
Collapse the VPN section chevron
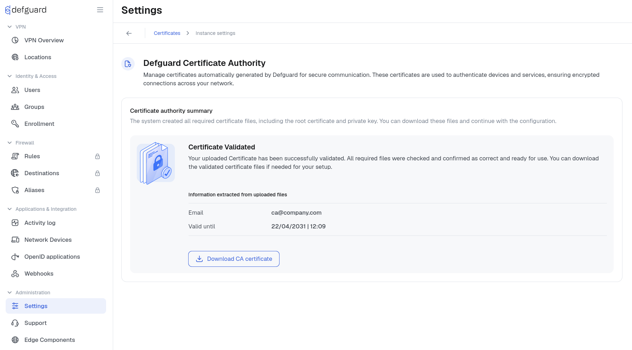10,27
